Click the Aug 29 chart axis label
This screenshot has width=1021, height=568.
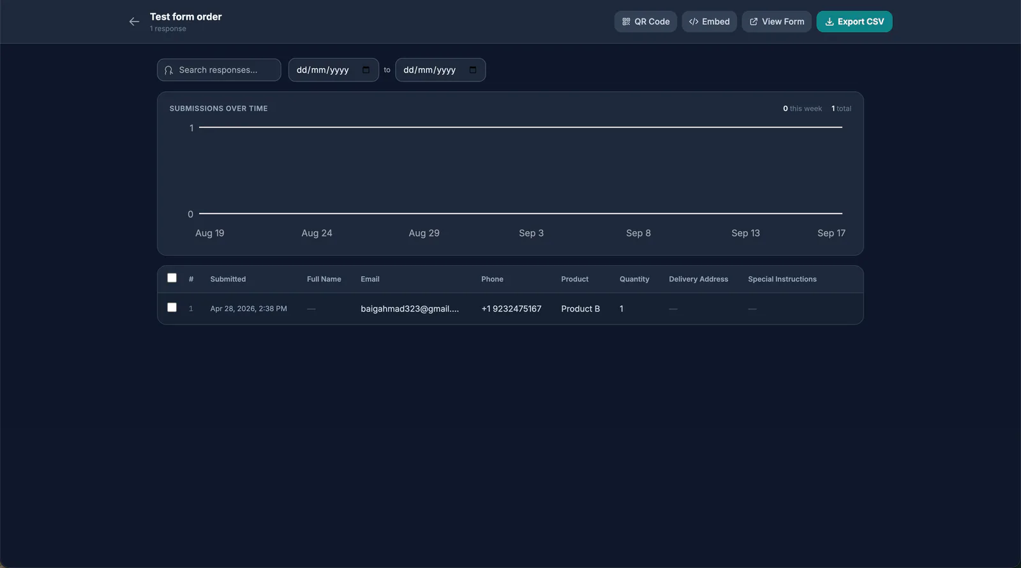point(424,233)
